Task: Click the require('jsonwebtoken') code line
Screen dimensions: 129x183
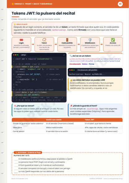Action: point(34,59)
